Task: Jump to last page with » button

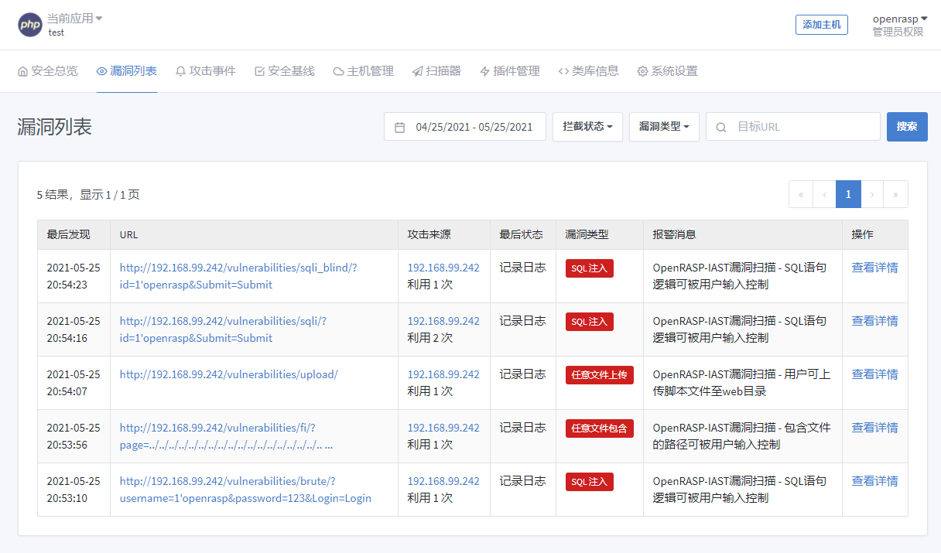Action: tap(895, 194)
